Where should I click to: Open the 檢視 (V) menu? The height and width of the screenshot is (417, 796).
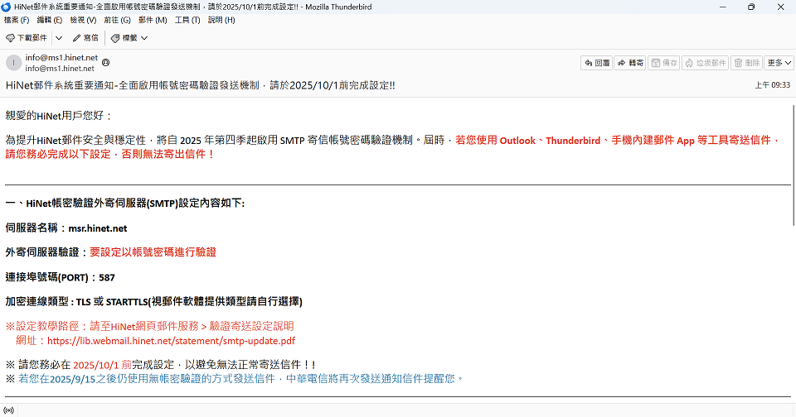[x=83, y=20]
